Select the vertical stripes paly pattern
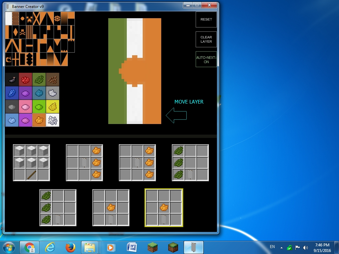Screen dimensions: 339x254 click(x=29, y=32)
